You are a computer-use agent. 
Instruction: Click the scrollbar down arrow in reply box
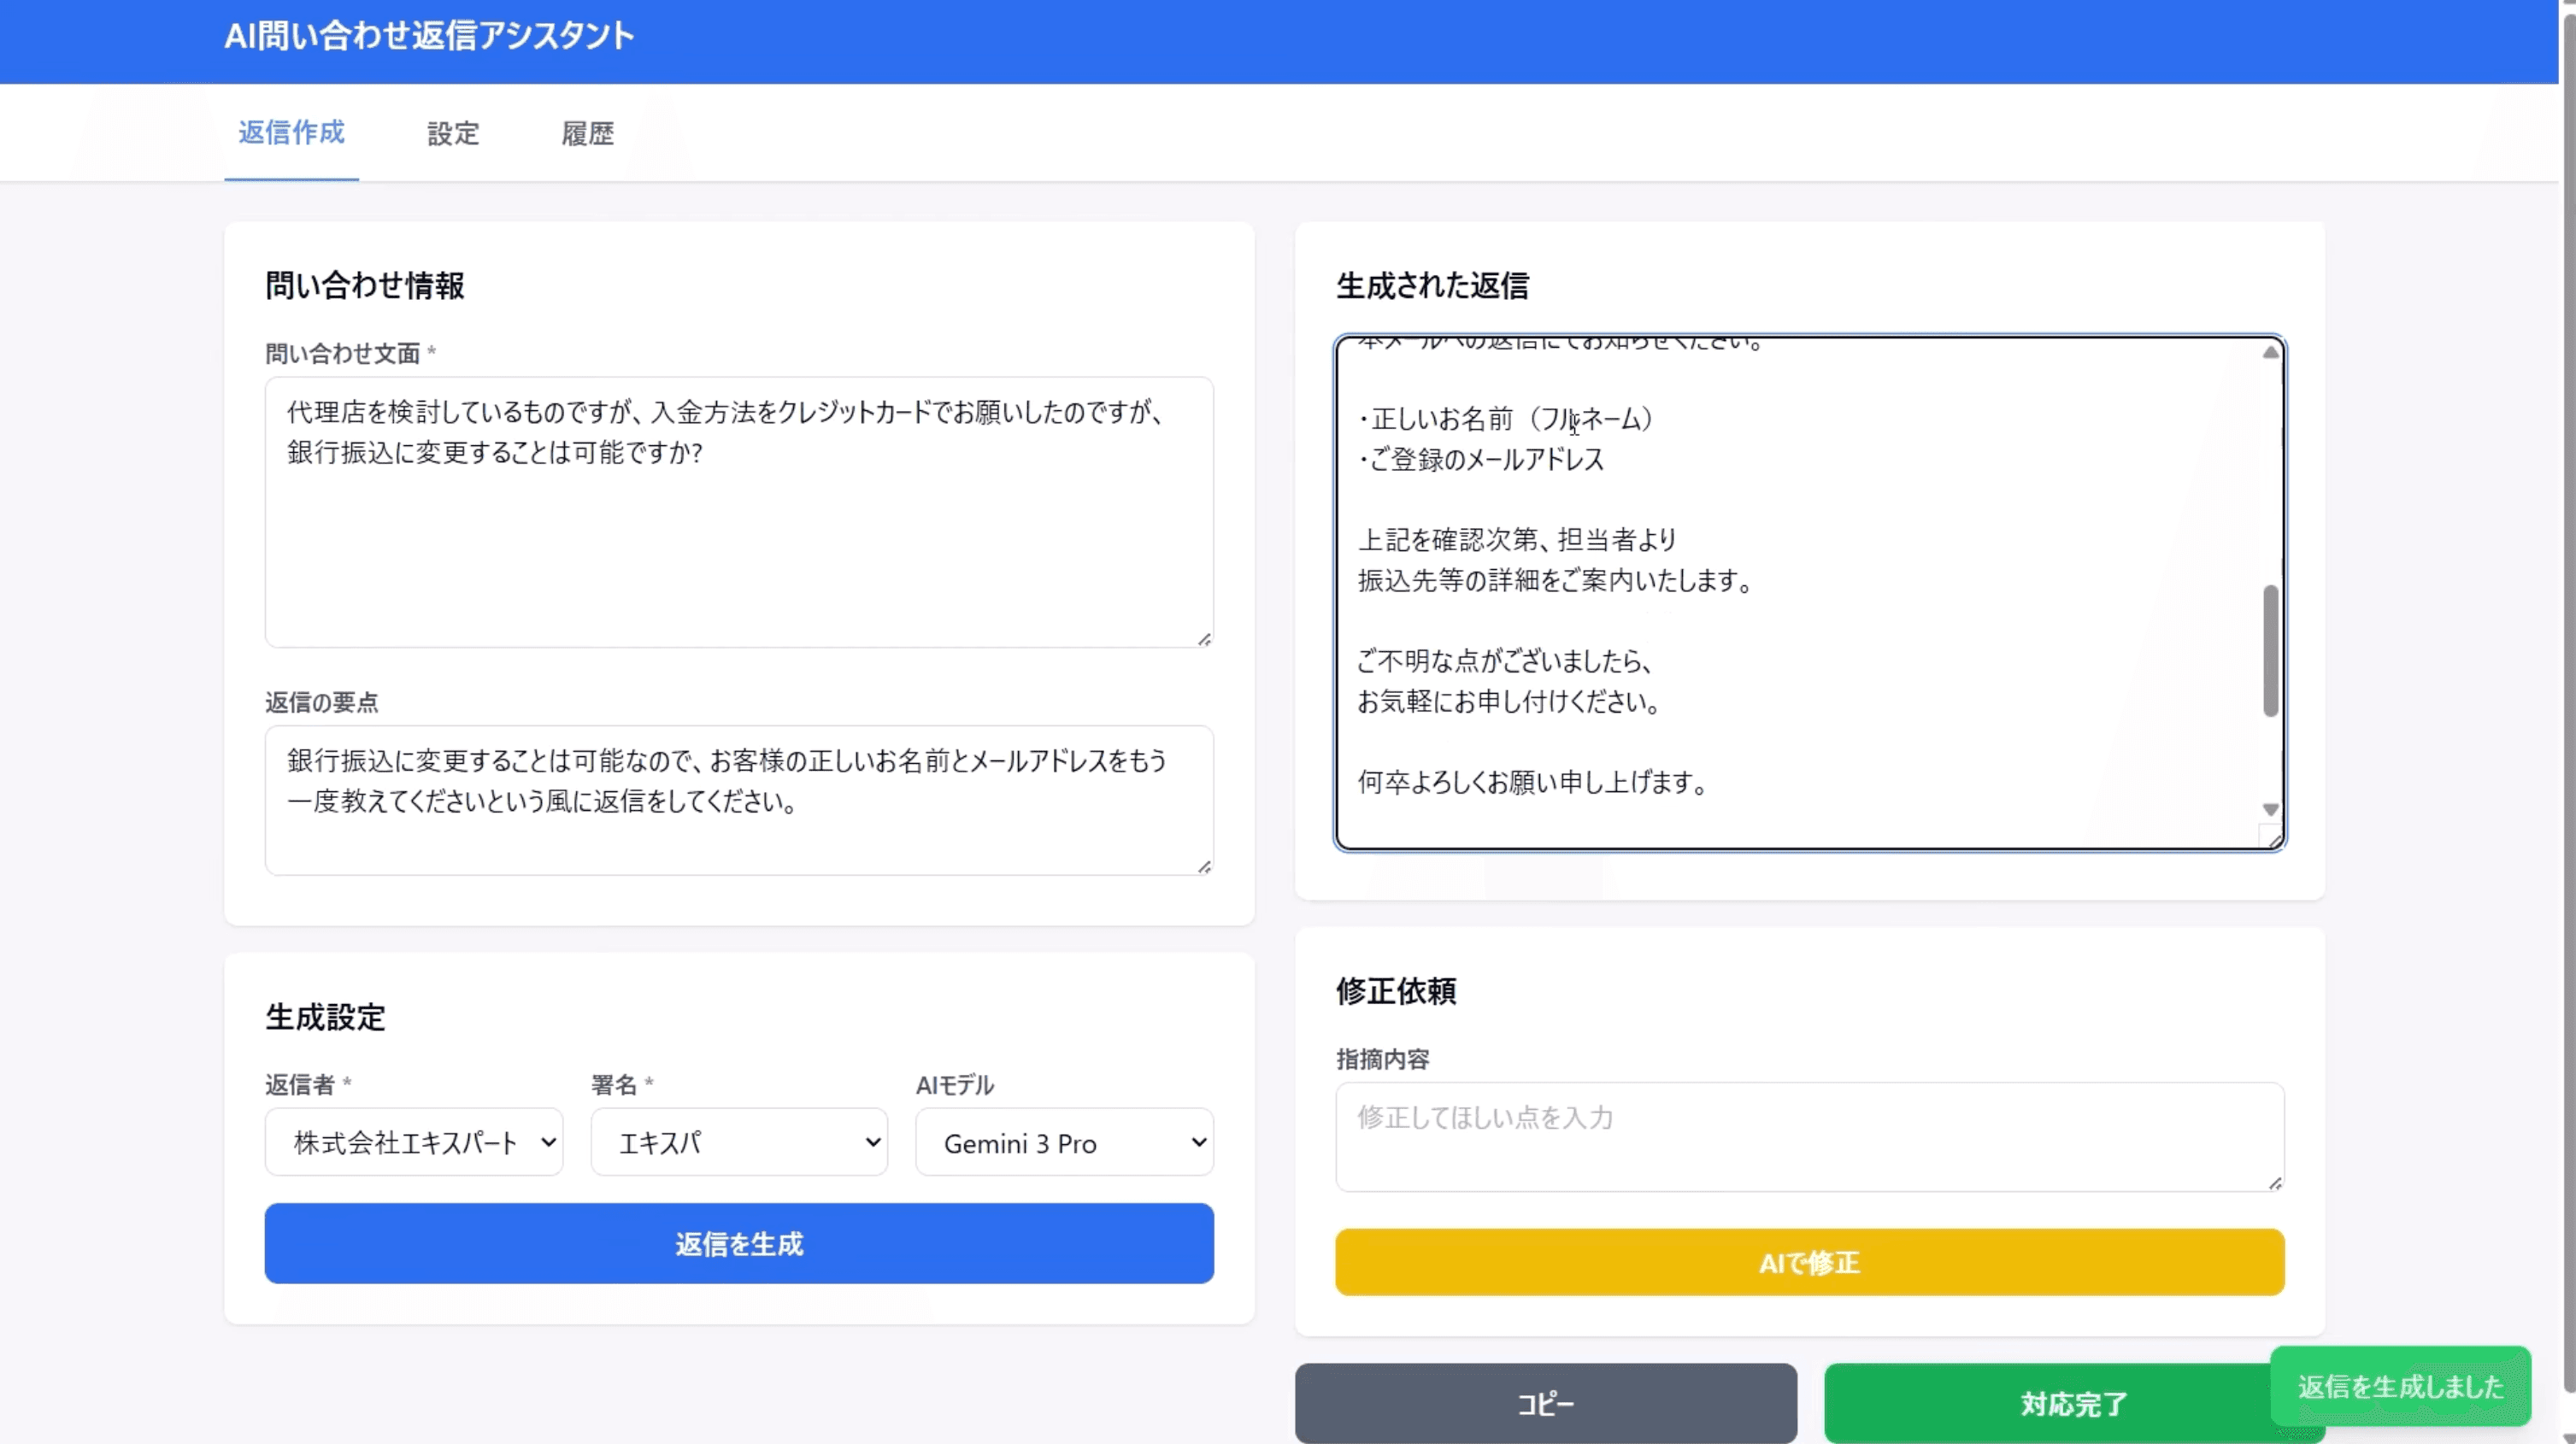[x=2270, y=809]
